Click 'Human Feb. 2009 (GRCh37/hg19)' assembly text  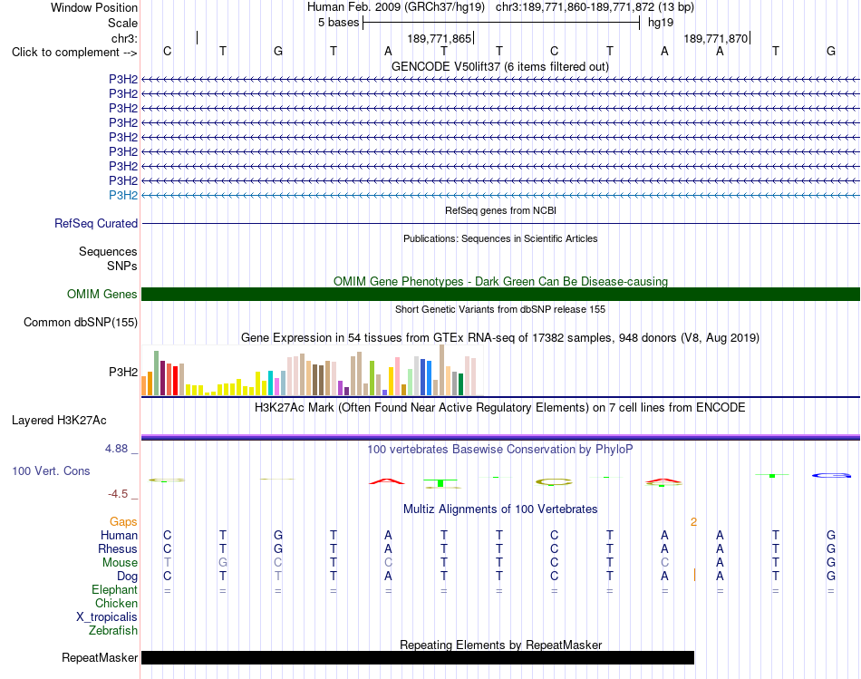click(396, 7)
